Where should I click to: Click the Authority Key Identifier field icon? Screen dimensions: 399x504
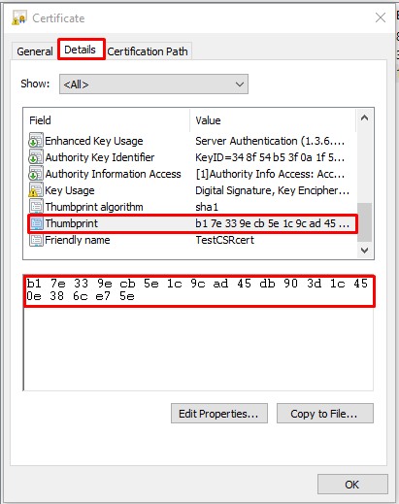pos(36,157)
